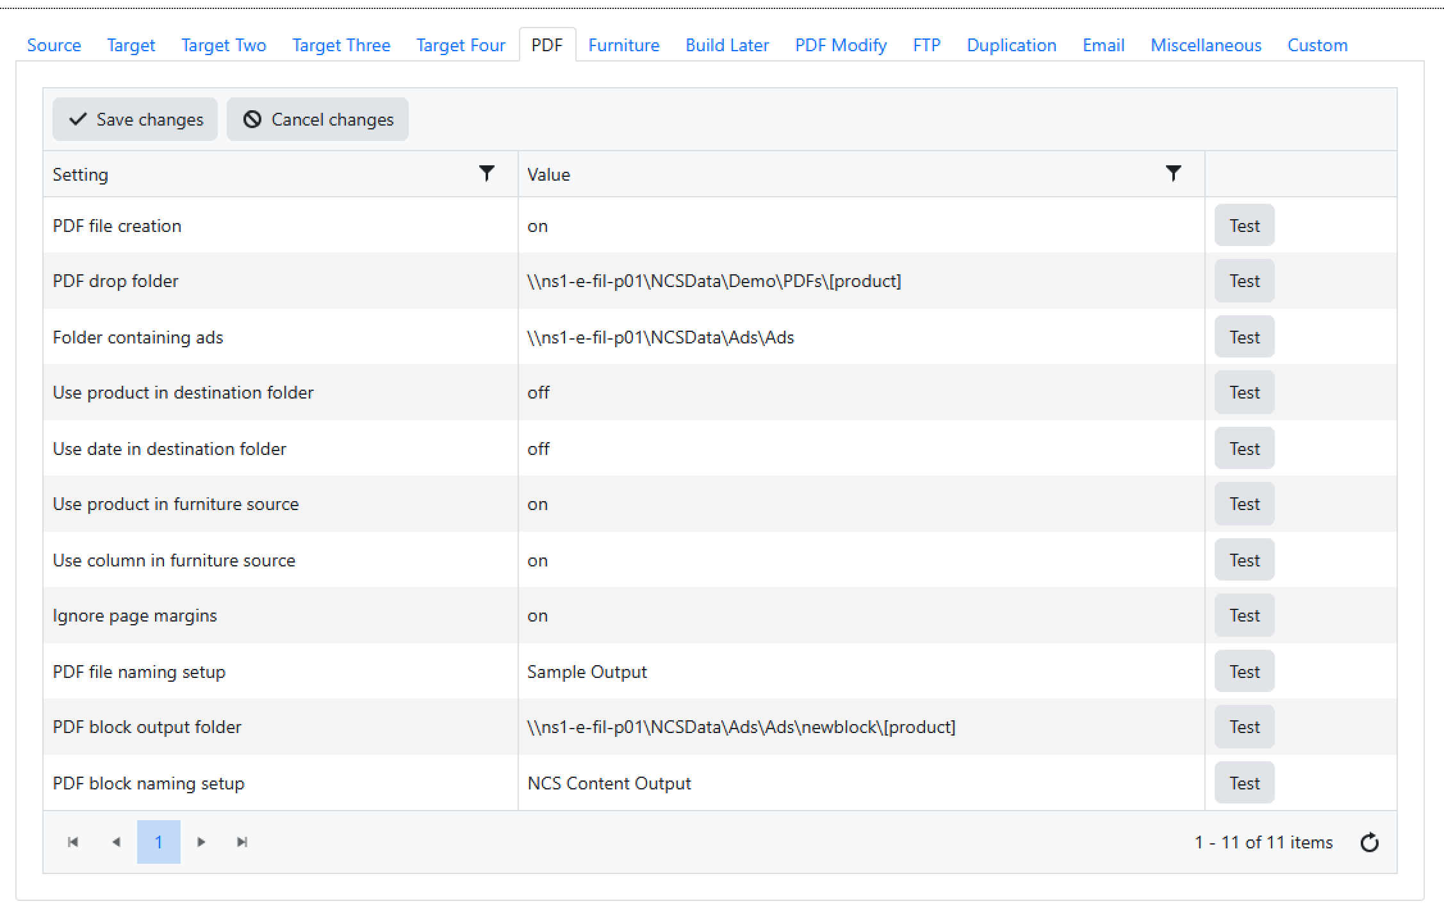Edit the Folder containing ads path value

[660, 338]
